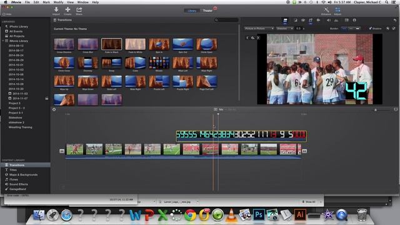Viewport: 400px width, 225px height.
Task: Select the Mosaic transition thumbnail
Action: (x=159, y=62)
